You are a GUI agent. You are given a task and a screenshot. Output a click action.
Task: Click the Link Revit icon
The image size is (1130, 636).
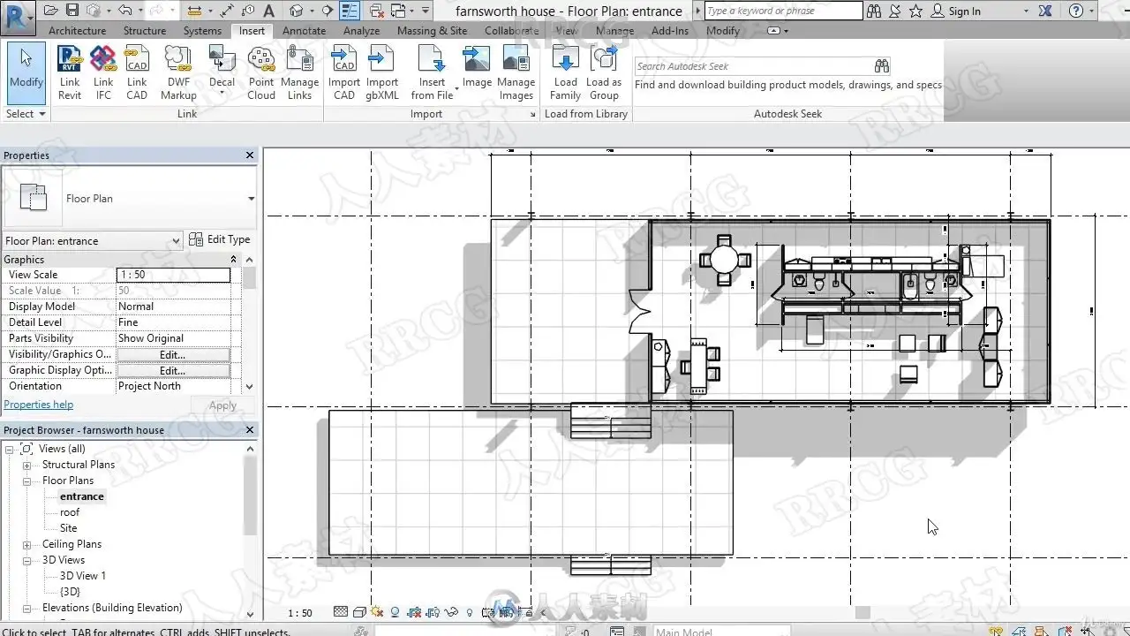click(70, 73)
